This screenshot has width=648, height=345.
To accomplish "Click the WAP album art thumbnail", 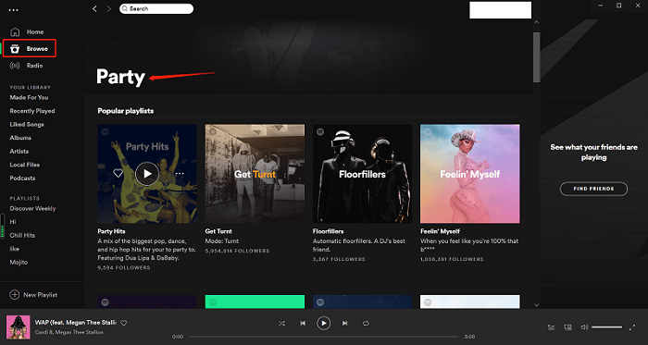I will coord(19,327).
